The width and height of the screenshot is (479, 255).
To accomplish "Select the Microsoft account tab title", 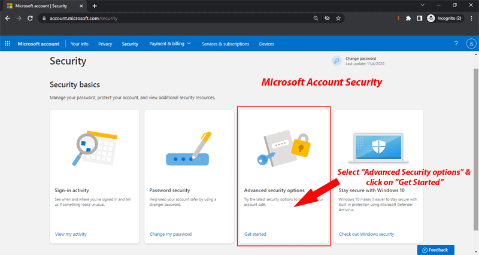I will coord(41,6).
